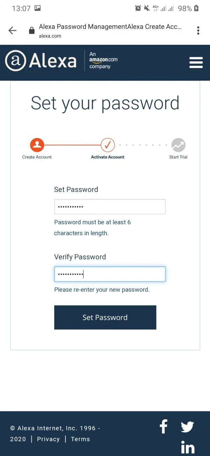Click the Activate Account checkmark step

tap(108, 145)
